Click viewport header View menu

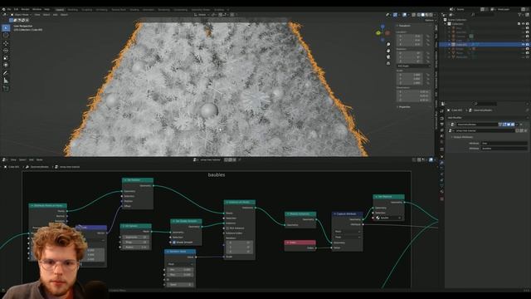pos(37,15)
